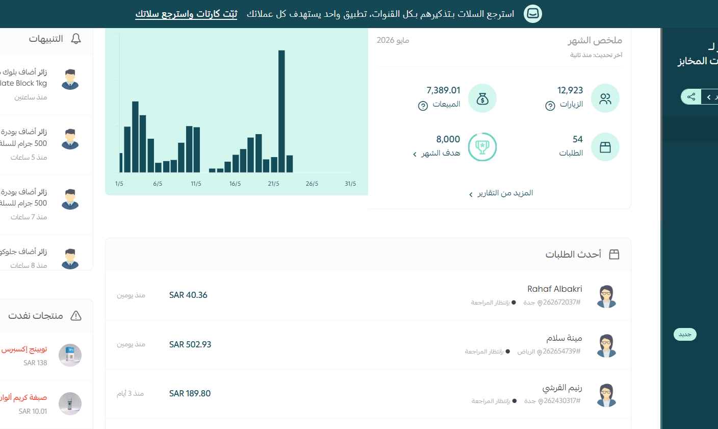The height and width of the screenshot is (429, 718).
Task: Click the notifications bell icon
Action: tap(76, 39)
